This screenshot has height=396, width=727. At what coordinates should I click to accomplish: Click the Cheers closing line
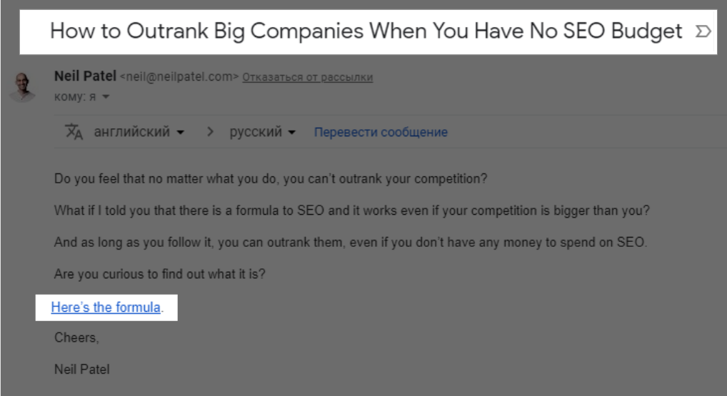[x=76, y=337]
